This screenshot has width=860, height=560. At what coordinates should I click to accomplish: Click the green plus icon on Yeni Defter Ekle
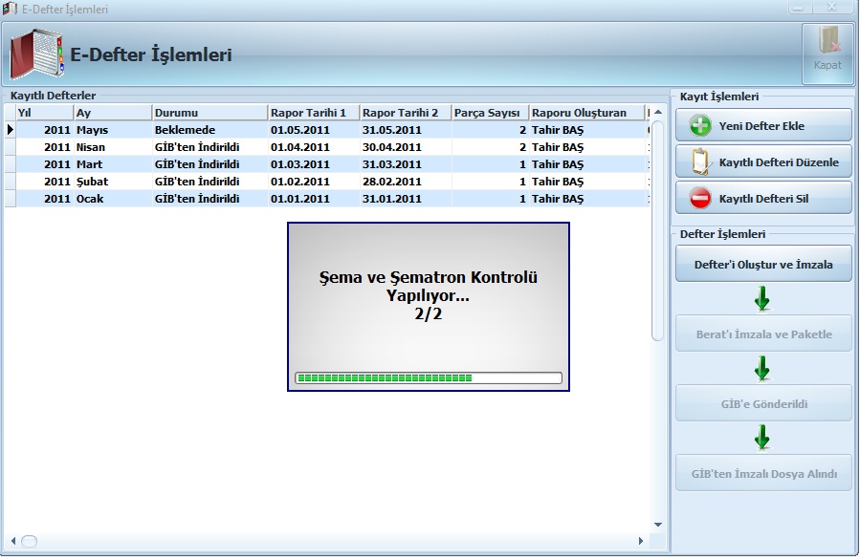(x=700, y=125)
